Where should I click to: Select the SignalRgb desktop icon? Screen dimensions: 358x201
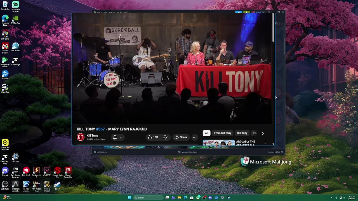pyautogui.click(x=5, y=89)
